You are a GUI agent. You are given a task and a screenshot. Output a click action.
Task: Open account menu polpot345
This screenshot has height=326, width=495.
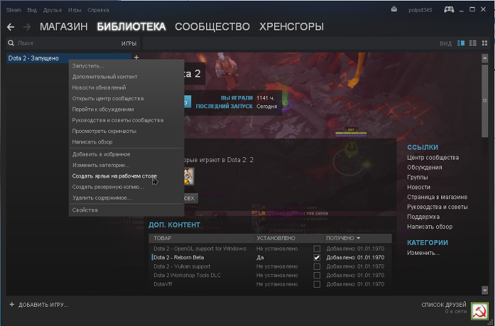click(420, 10)
